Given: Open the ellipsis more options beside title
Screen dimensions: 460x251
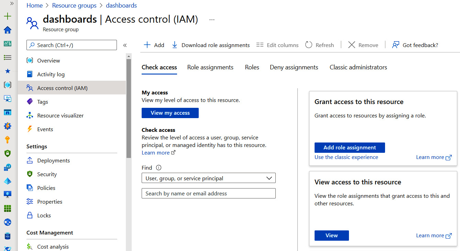Looking at the screenshot, I should tap(212, 20).
